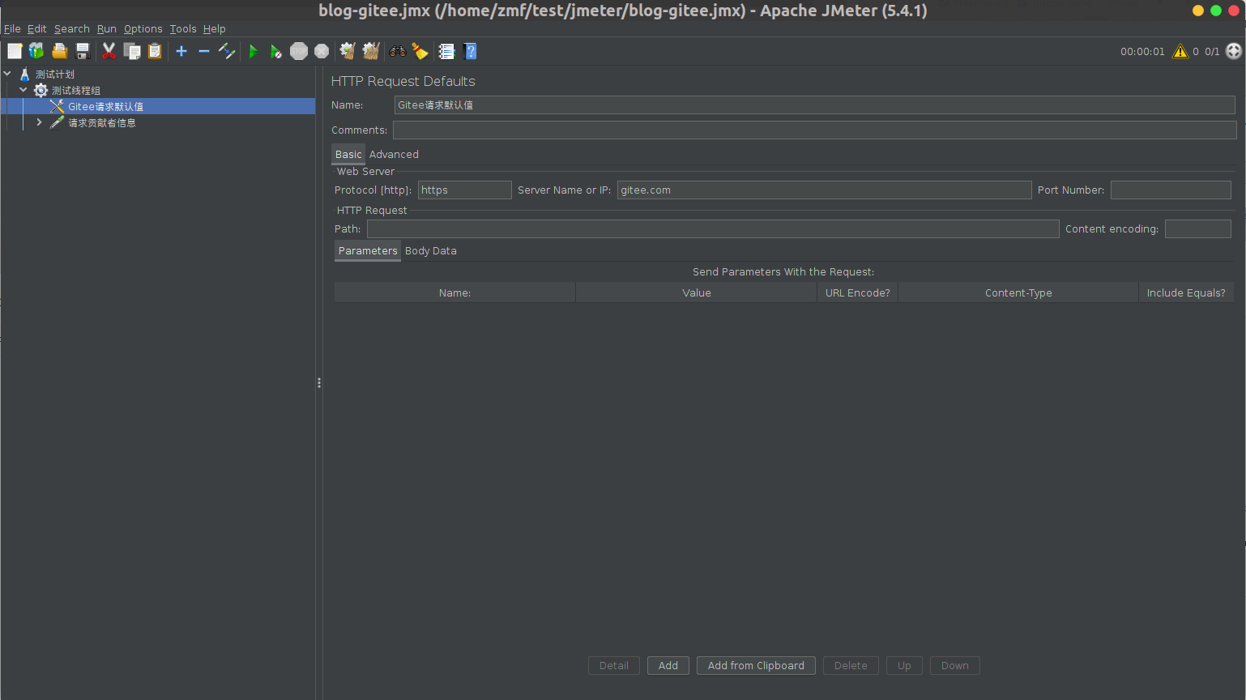Screen dimensions: 1246x700
Task: Open Help with the question mark icon
Action: click(x=470, y=51)
